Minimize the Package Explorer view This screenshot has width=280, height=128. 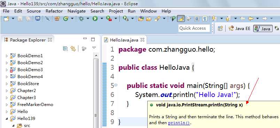point(85,38)
